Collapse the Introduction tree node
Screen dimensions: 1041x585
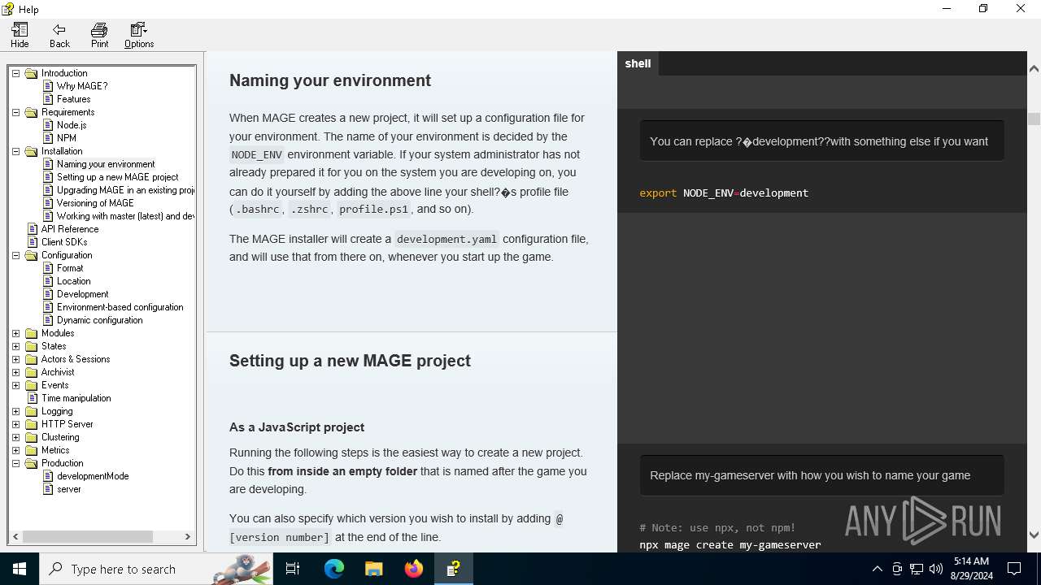(x=15, y=73)
